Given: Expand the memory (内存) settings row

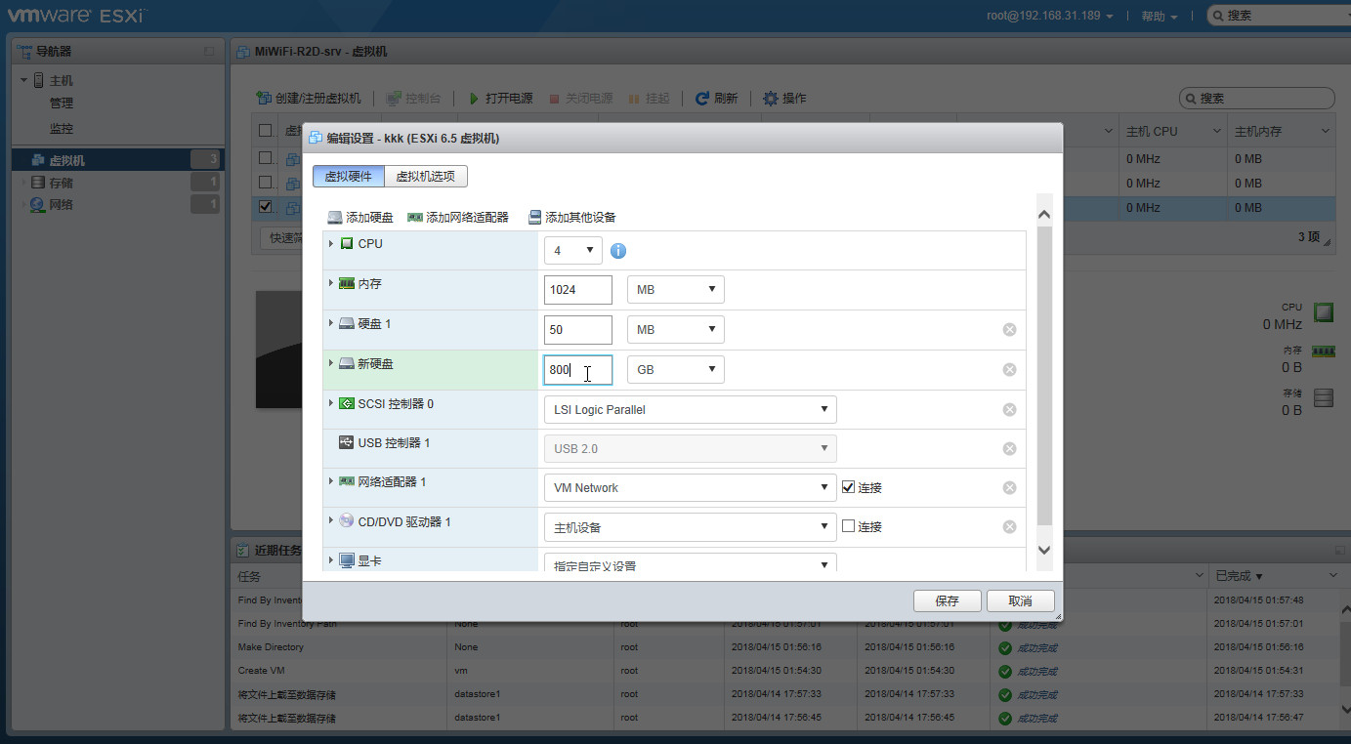Looking at the screenshot, I should (331, 283).
